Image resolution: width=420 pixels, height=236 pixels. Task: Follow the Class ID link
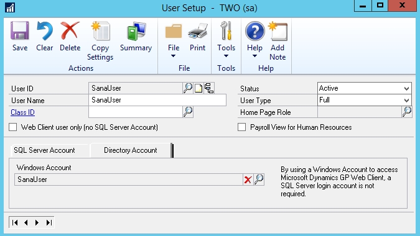click(x=23, y=112)
